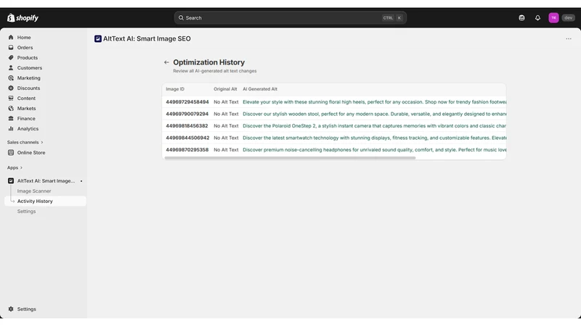Click 'No Alt Text' in the headphones row
The image size is (581, 326).
pyautogui.click(x=226, y=150)
